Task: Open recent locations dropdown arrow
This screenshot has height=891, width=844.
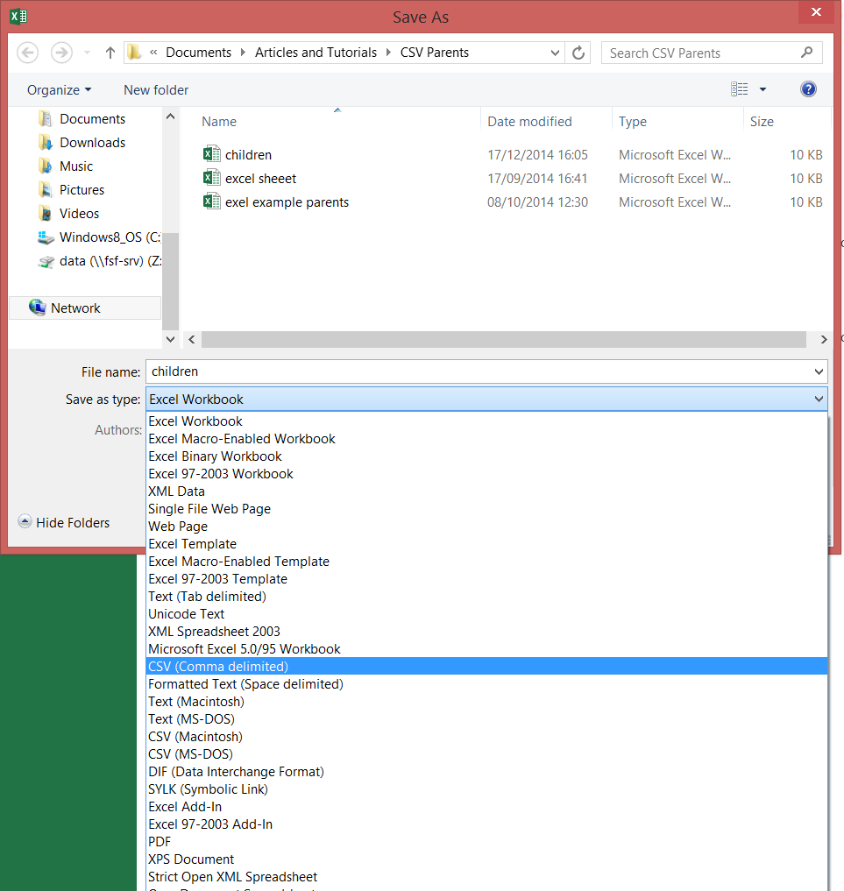Action: click(x=87, y=53)
